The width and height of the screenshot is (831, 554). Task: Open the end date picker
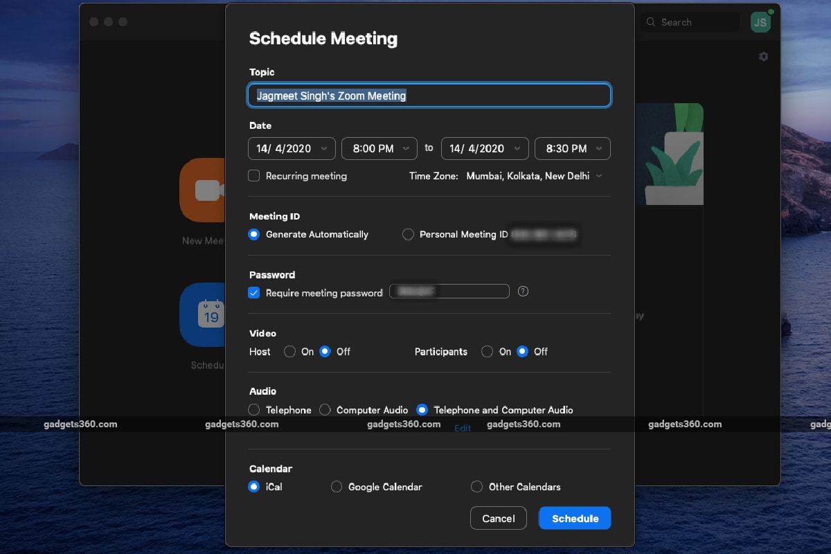[x=485, y=148]
